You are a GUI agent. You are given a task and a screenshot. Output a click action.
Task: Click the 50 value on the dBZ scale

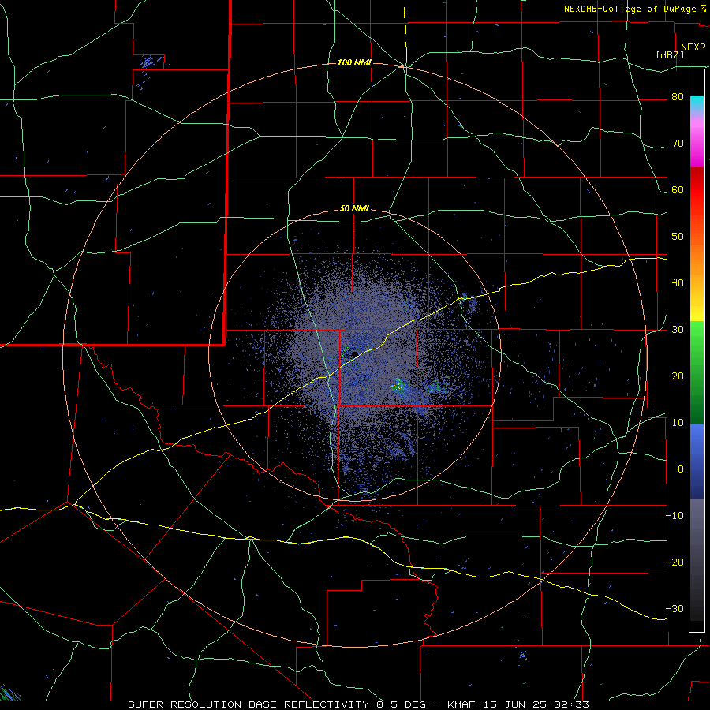[678, 237]
